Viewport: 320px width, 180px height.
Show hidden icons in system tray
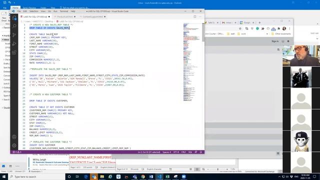(x=279, y=176)
